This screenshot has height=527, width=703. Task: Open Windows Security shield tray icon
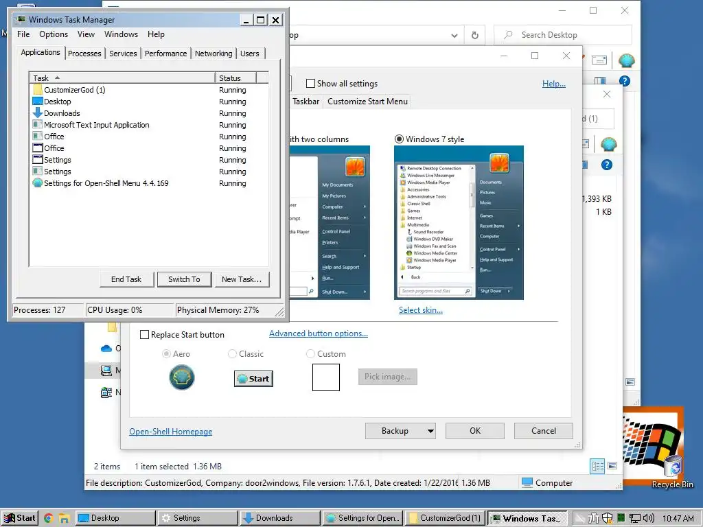pyautogui.click(x=608, y=518)
